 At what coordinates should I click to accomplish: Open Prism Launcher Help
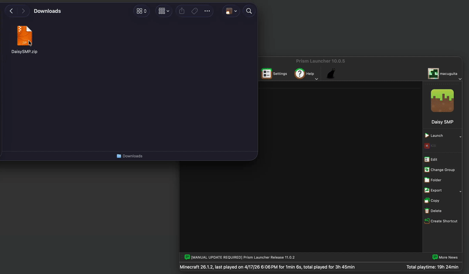click(304, 74)
